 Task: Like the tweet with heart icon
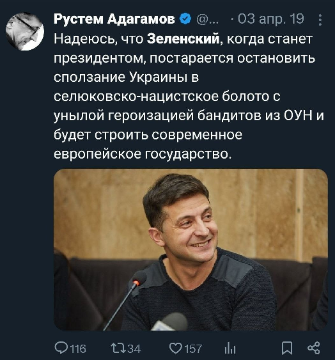pyautogui.click(x=176, y=348)
